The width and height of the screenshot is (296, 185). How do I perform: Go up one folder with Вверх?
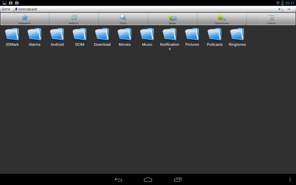tap(172, 19)
